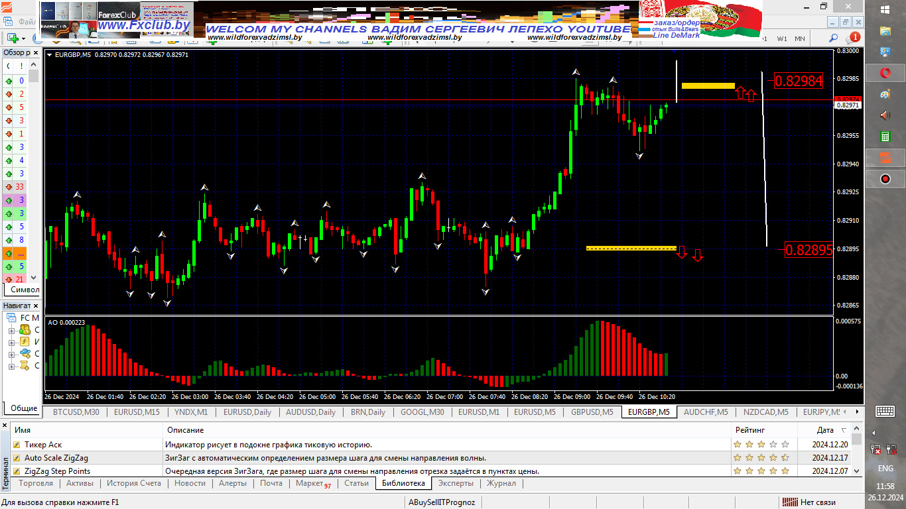Expand the fourth Navigator tree node
The image size is (906, 509).
[x=11, y=366]
